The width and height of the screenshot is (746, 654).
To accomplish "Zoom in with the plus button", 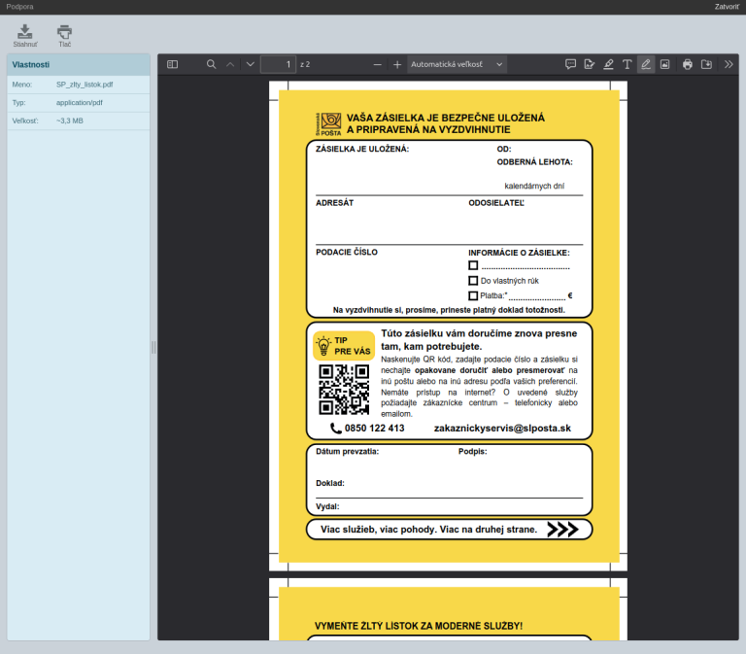I will tap(397, 65).
